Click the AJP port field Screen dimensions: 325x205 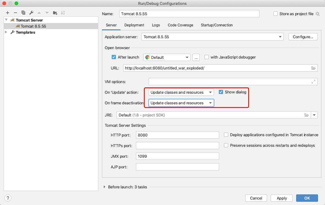[x=178, y=167]
